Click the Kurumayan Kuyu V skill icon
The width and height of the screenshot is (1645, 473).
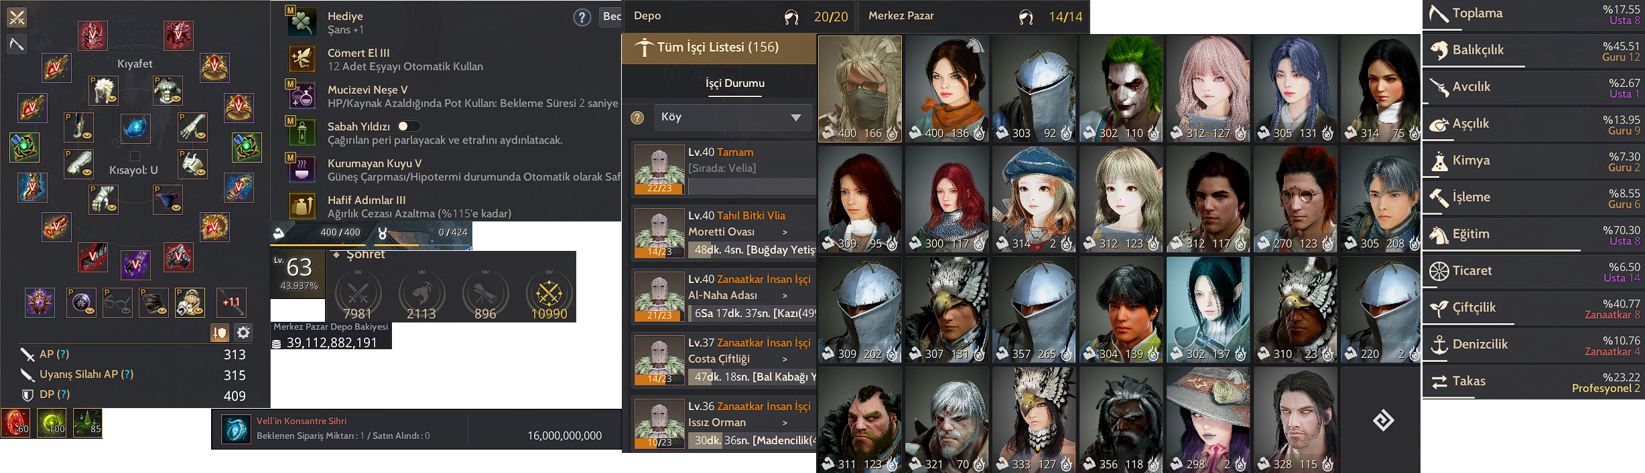[302, 169]
